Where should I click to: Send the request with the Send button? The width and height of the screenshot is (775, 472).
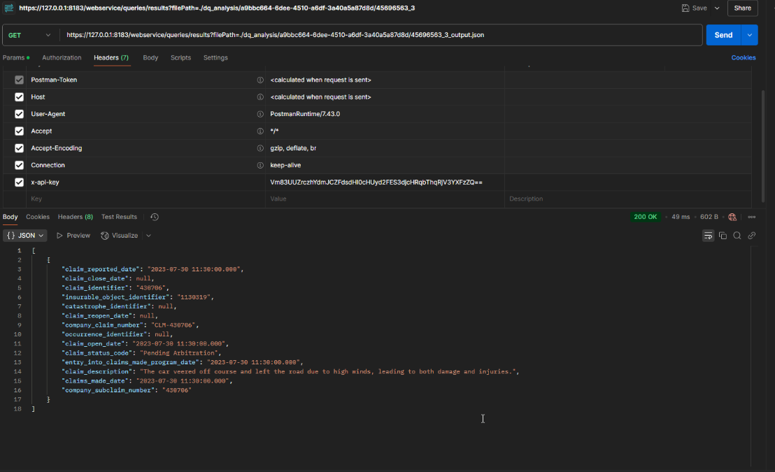tap(723, 35)
